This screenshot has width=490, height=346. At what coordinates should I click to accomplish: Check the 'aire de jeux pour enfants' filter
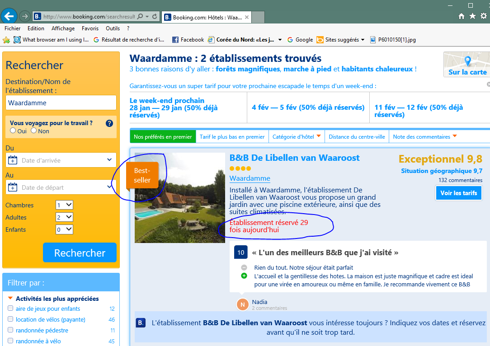click(10, 308)
